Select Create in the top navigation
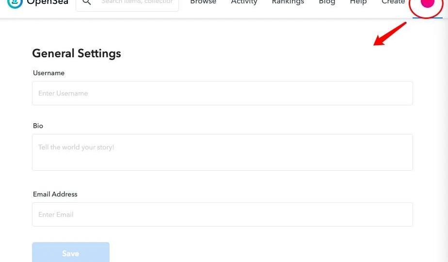This screenshot has height=262, width=448. click(393, 2)
